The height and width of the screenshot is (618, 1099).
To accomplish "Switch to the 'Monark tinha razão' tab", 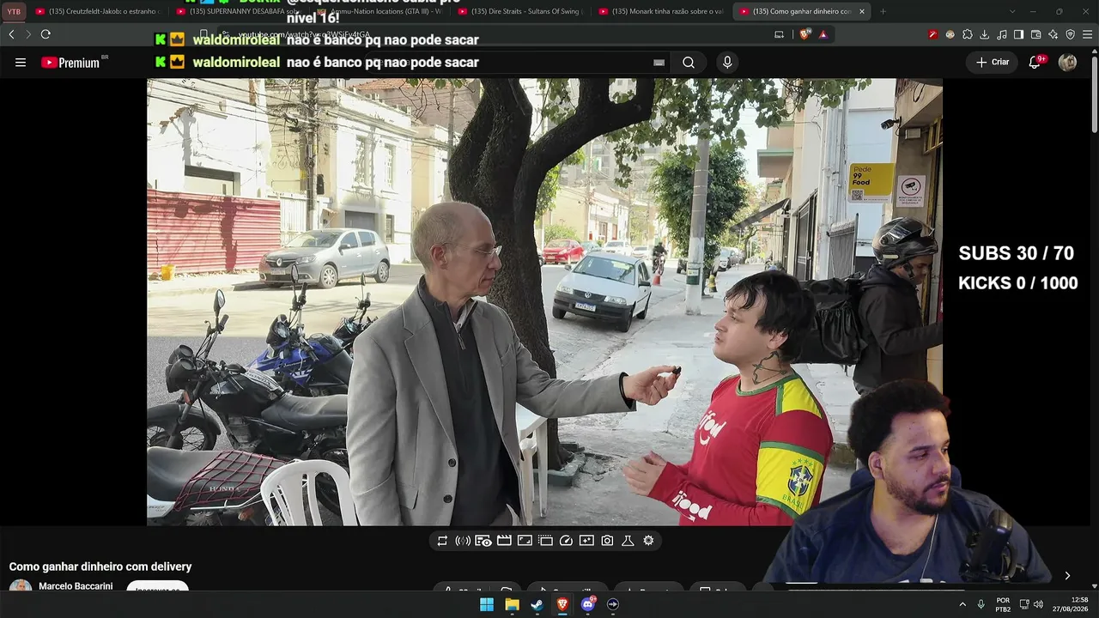I will click(x=660, y=11).
